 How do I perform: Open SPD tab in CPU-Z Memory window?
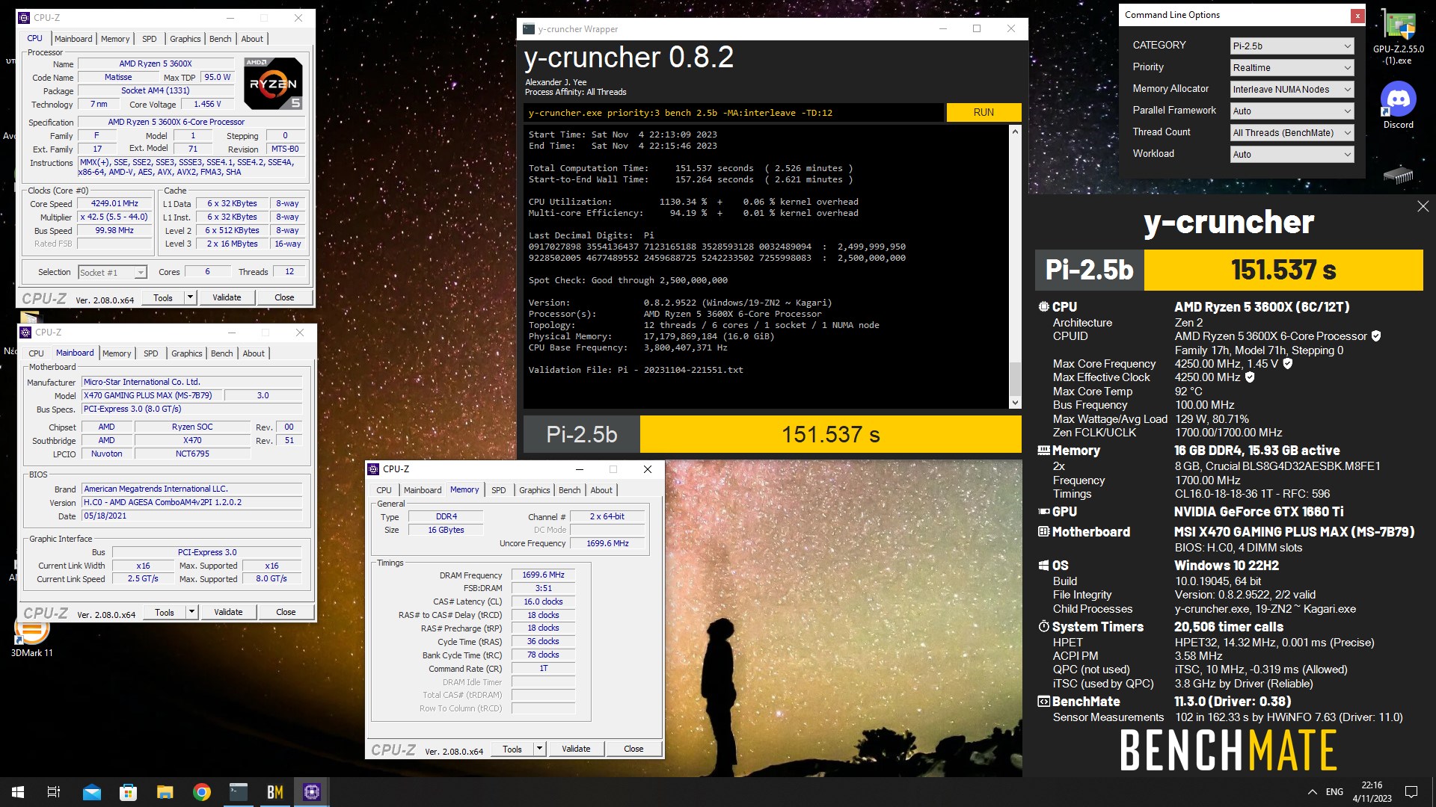pos(499,490)
